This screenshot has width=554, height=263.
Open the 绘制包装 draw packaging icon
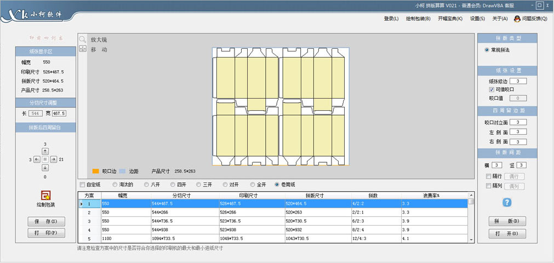pos(45,195)
